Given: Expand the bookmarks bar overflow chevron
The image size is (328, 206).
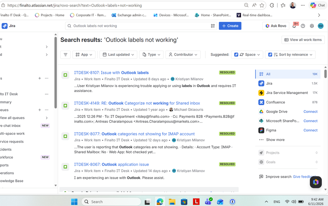Looking at the screenshot, I should 319,15.
